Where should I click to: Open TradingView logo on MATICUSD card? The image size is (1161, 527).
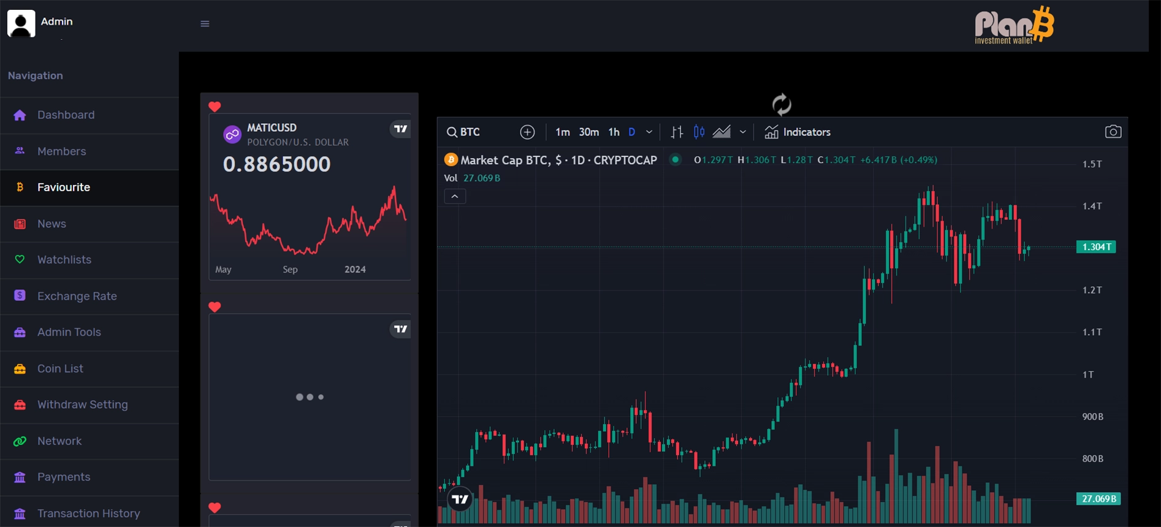(400, 129)
